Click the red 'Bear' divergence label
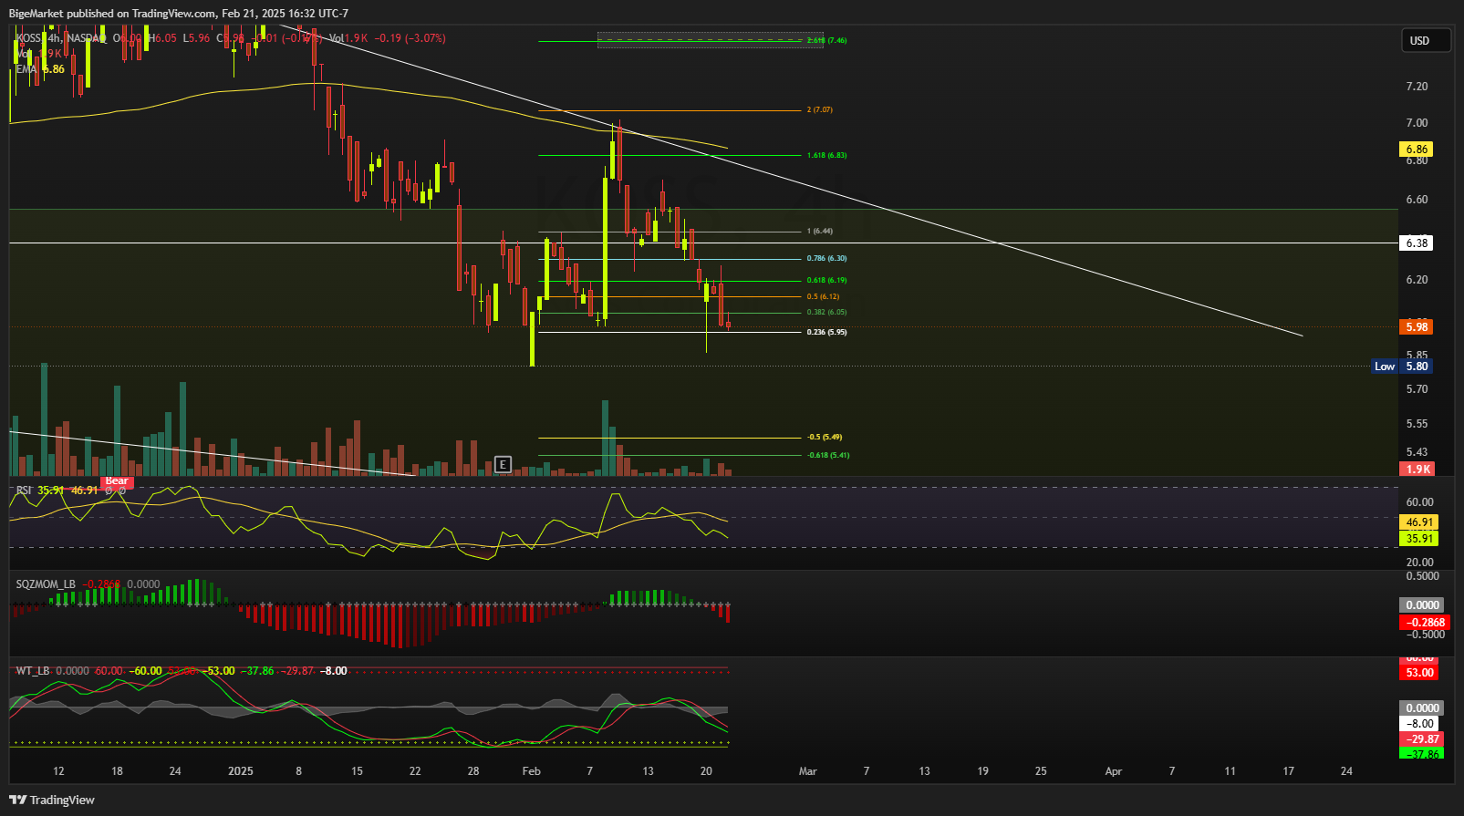Screen dimensions: 1464x816 117,481
